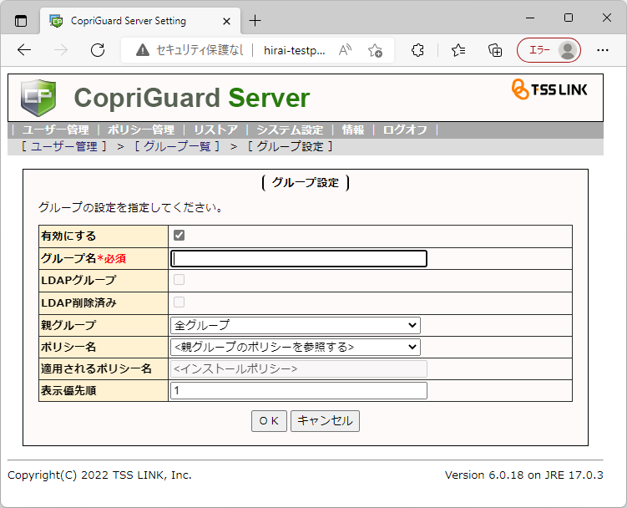
Task: Expand the 親グループ dropdown
Action: (x=295, y=325)
